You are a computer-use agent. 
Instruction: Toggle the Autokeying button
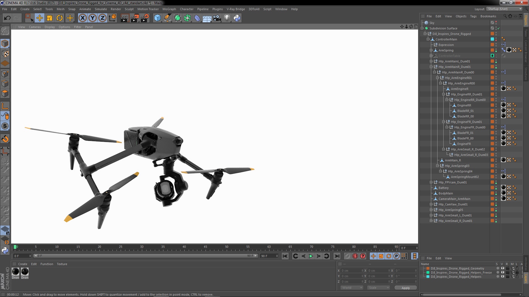tap(355, 256)
